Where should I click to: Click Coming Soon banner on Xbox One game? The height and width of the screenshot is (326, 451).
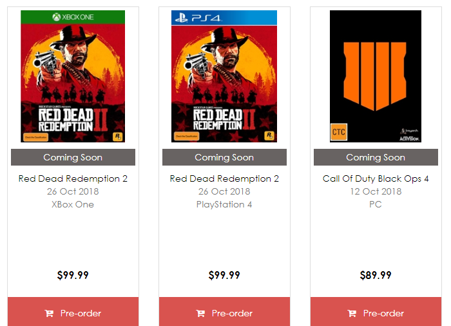click(x=73, y=157)
